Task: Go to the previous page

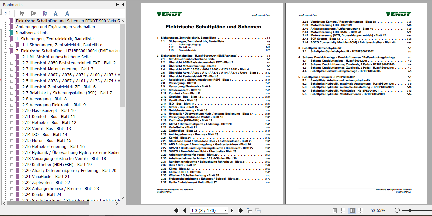Action: (184, 210)
